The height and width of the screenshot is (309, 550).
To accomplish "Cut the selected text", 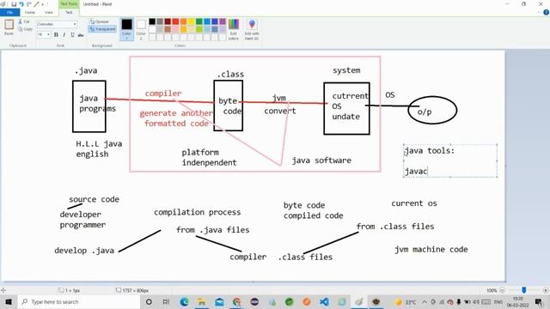I will coord(24,21).
